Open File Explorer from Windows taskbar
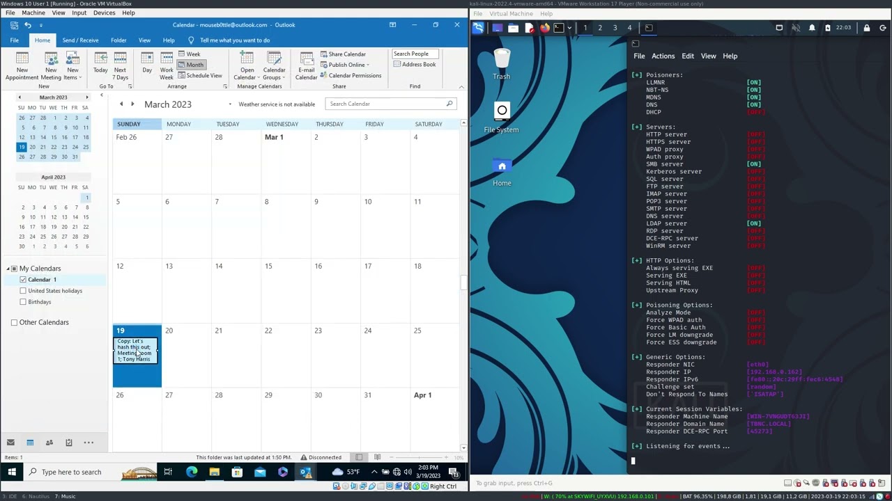The height and width of the screenshot is (501, 892). [x=215, y=472]
